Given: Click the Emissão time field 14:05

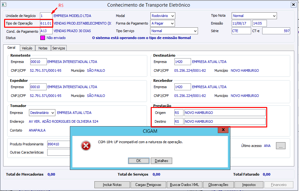Looking at the screenshot, I should click(x=259, y=24).
